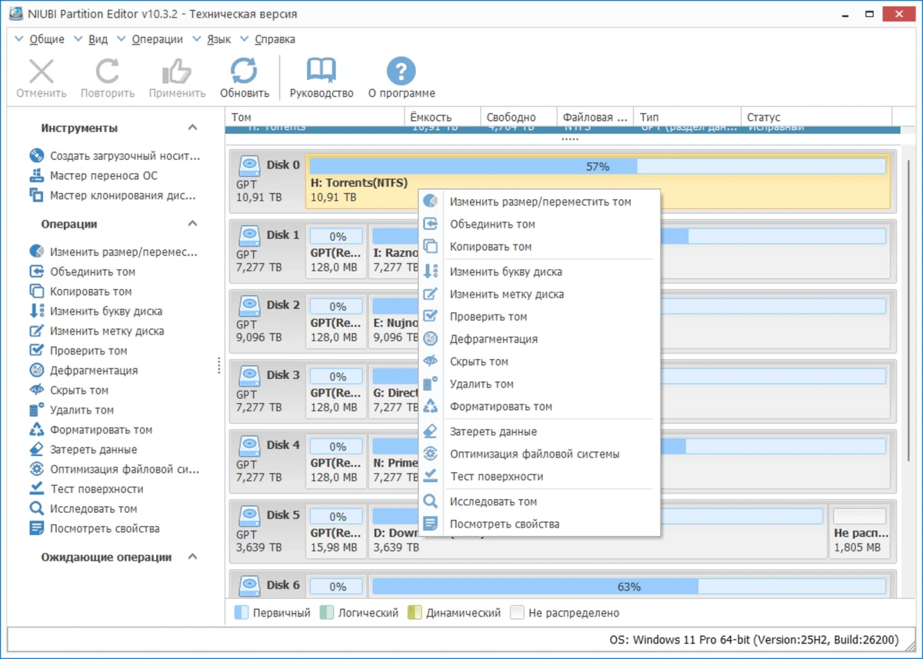Click sidebar Проверить том icon
This screenshot has height=659, width=923.
pyautogui.click(x=36, y=351)
